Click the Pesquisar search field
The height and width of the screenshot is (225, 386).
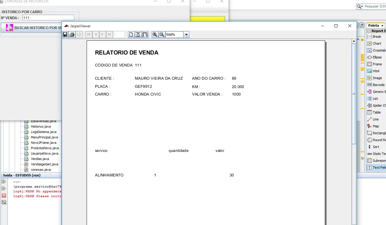coord(374,6)
